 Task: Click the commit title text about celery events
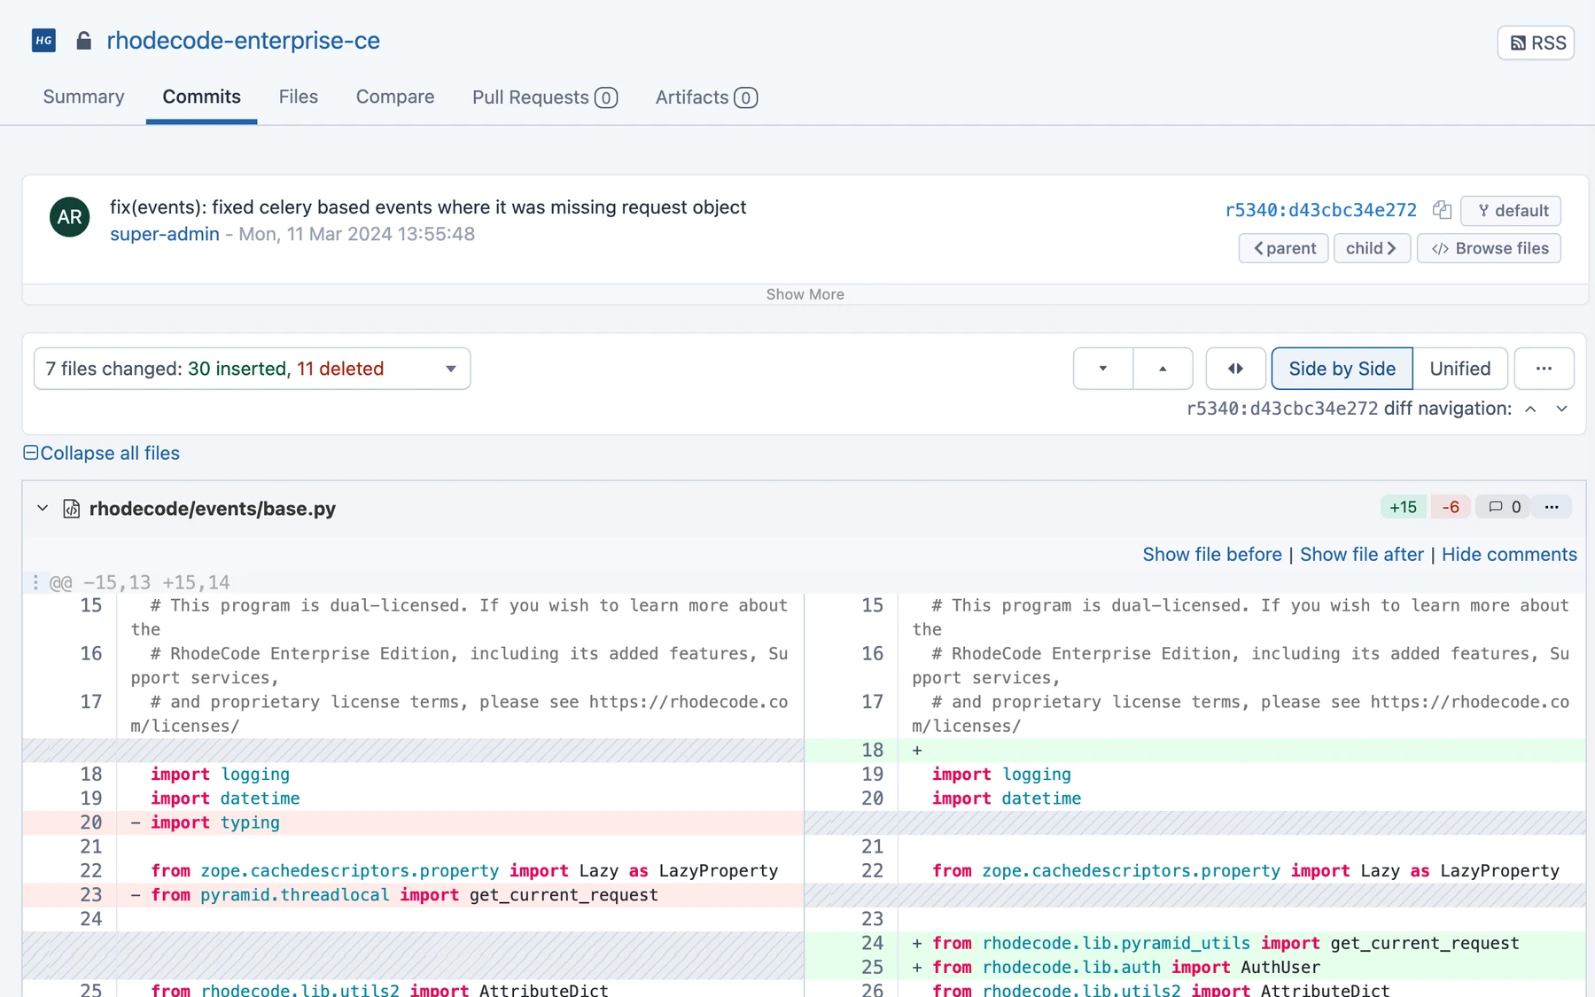tap(428, 207)
